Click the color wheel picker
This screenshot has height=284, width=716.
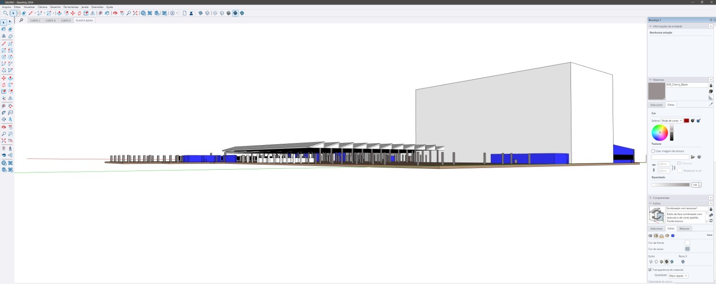(x=660, y=133)
